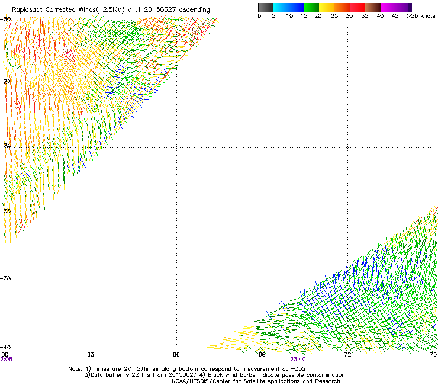Click the '5' label under the color legend
The image size is (438, 385).
point(273,16)
